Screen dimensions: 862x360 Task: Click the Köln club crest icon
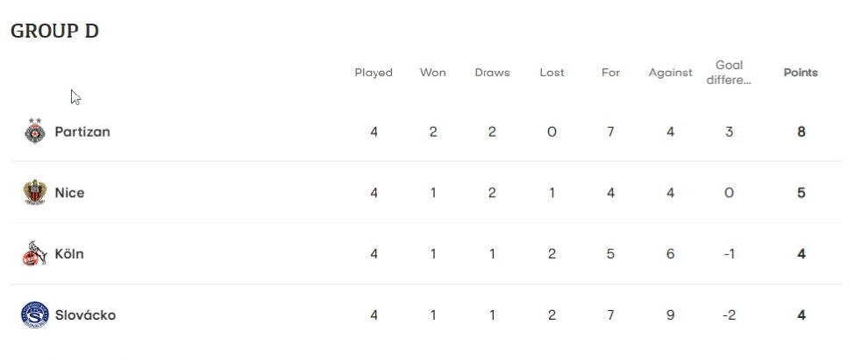tap(33, 254)
